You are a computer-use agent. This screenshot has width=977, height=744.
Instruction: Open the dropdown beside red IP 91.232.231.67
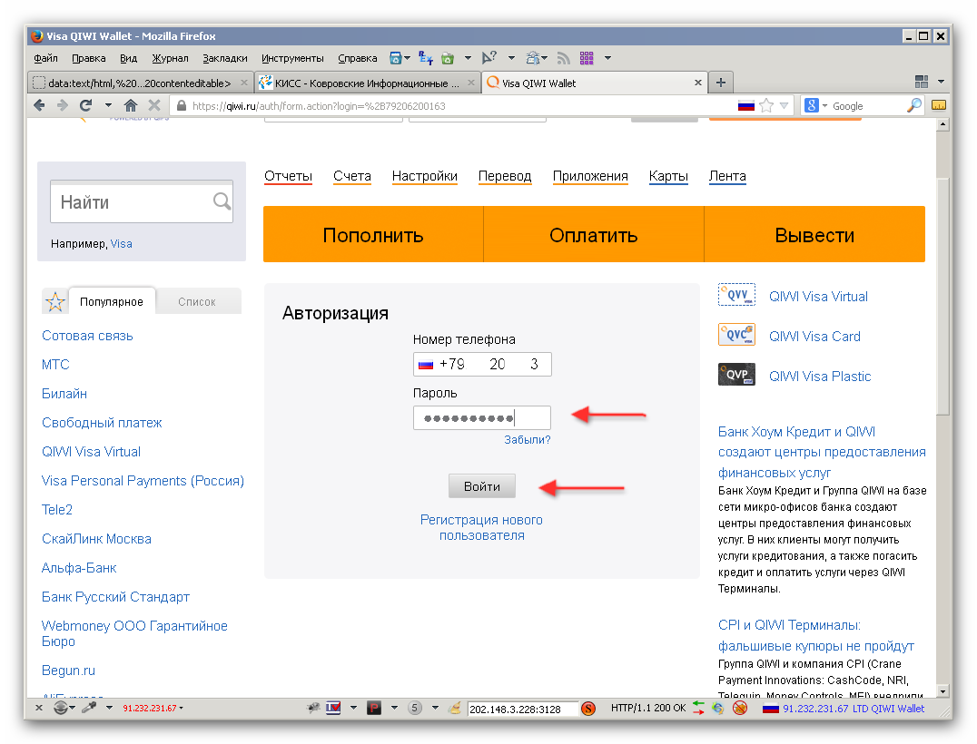click(182, 708)
